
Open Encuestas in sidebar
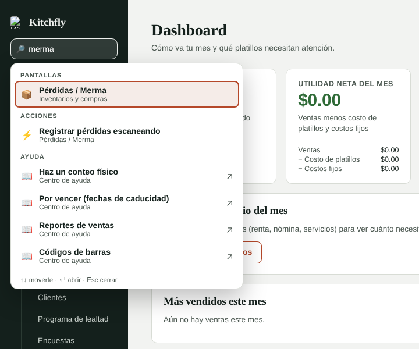56,340
